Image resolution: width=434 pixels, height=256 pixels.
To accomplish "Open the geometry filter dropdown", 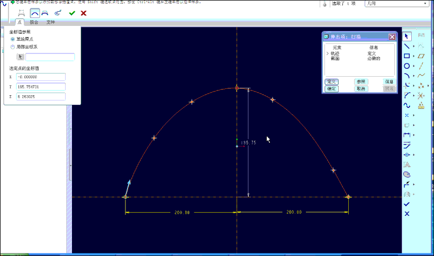I will pyautogui.click(x=397, y=4).
